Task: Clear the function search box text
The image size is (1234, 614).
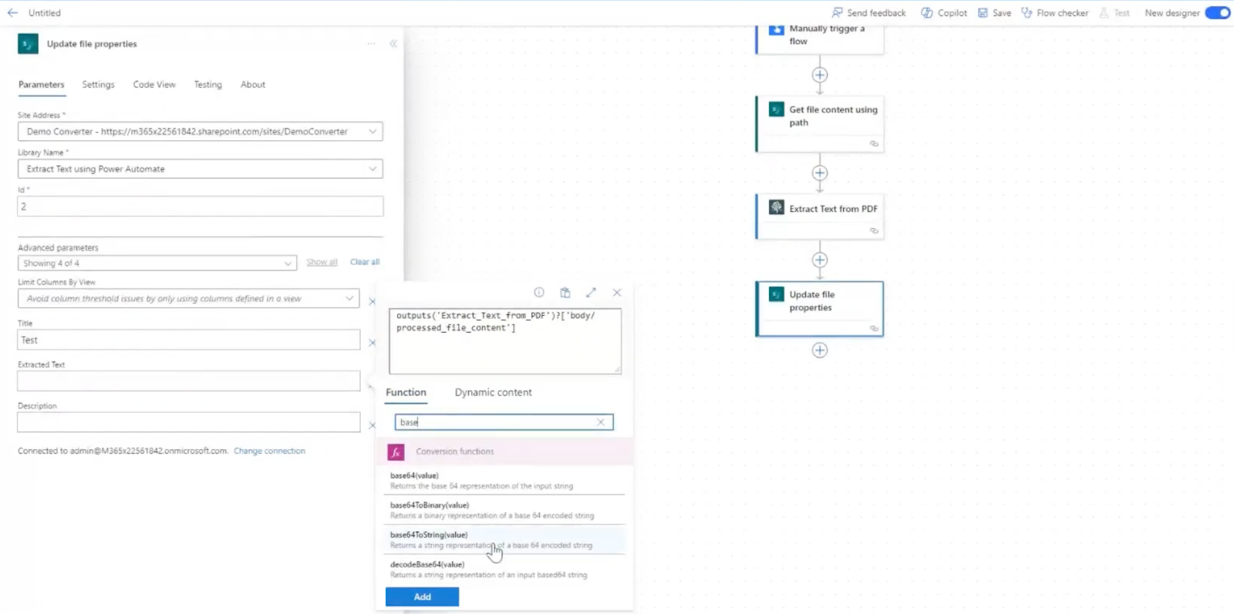Action: click(601, 422)
